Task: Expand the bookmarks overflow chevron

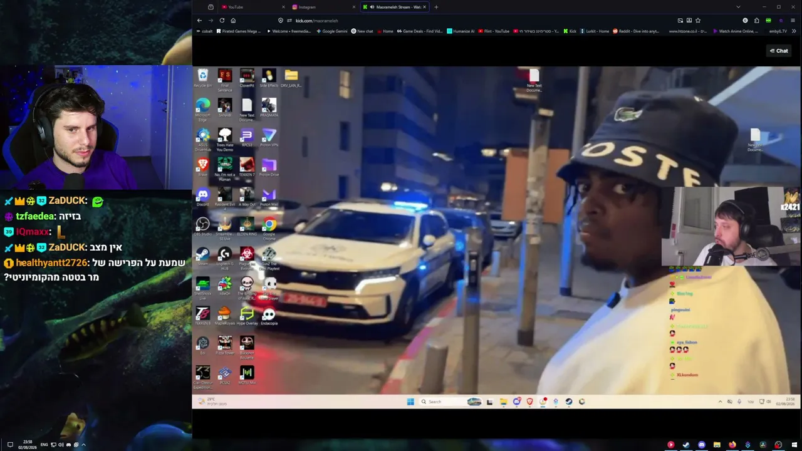Action: [794, 31]
